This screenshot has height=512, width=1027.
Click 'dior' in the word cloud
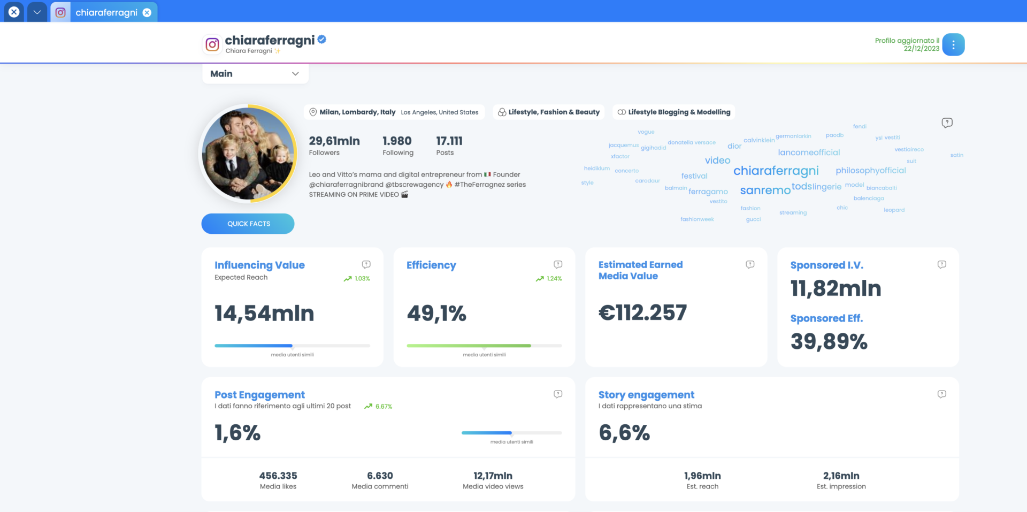[734, 146]
